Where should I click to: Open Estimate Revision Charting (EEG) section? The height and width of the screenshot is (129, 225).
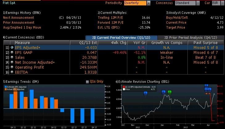(x=142, y=82)
